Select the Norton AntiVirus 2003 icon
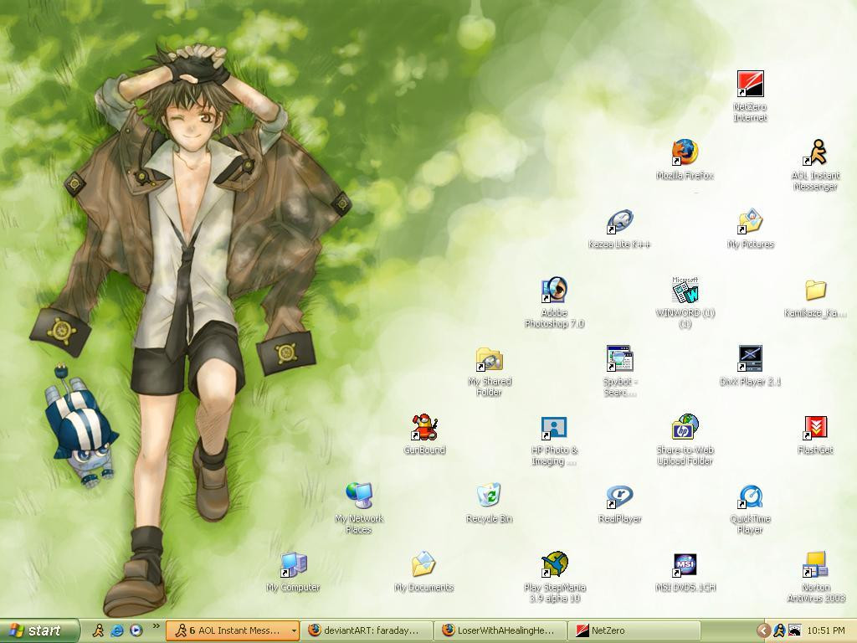The image size is (857, 643). 815,565
